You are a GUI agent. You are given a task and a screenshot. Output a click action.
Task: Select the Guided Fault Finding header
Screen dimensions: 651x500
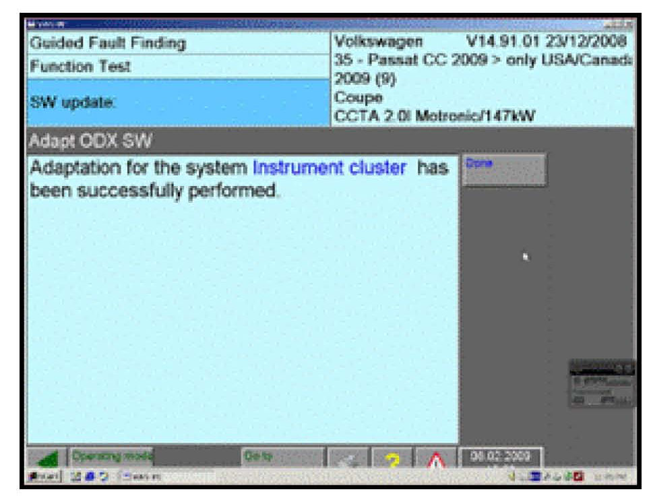pyautogui.click(x=178, y=44)
